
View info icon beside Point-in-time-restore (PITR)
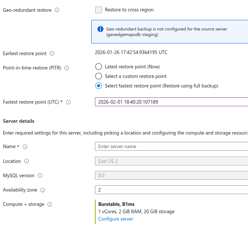tap(67, 68)
